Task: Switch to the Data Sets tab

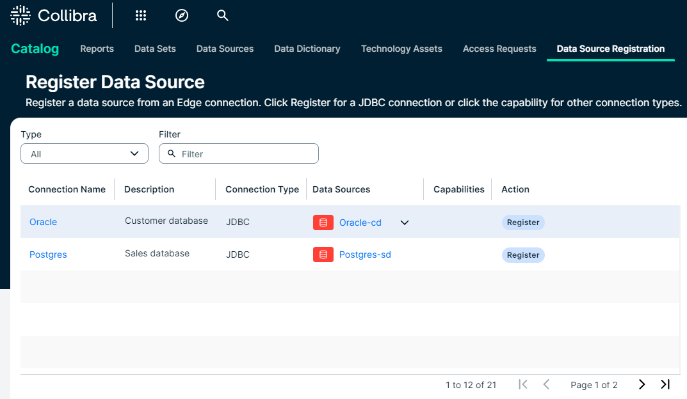Action: tap(155, 49)
